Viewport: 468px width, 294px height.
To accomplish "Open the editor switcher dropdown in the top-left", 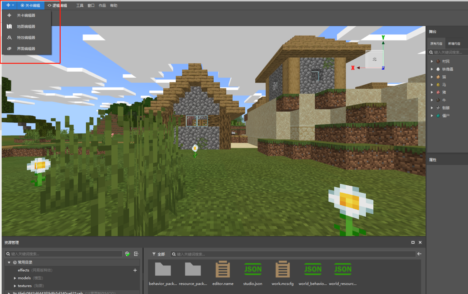I will coord(10,5).
